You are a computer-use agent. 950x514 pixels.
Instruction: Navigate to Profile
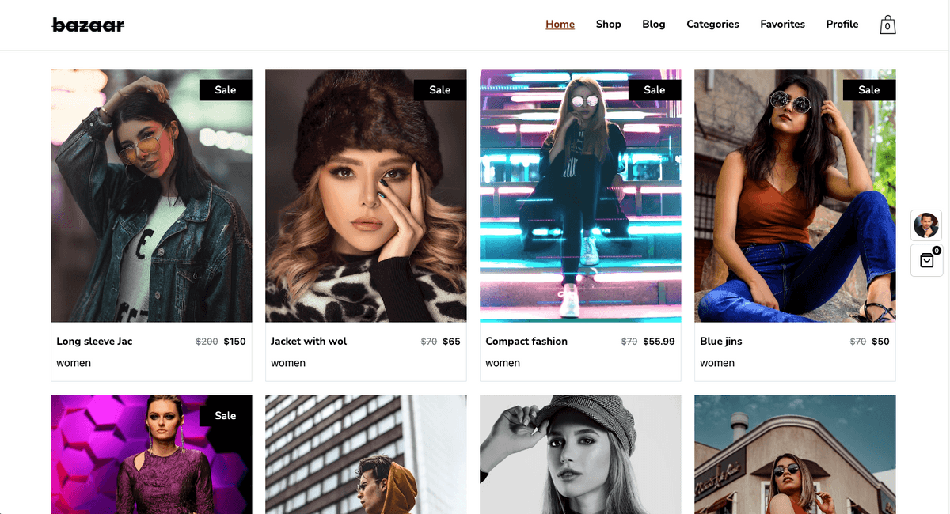(842, 25)
